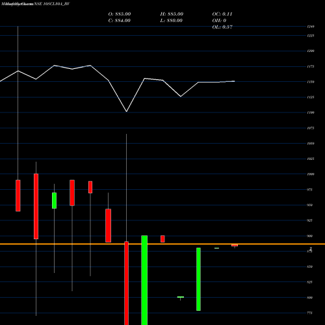325x325 pixels.
Task: Click the 1100 price axis label
Action: pos(311,112)
